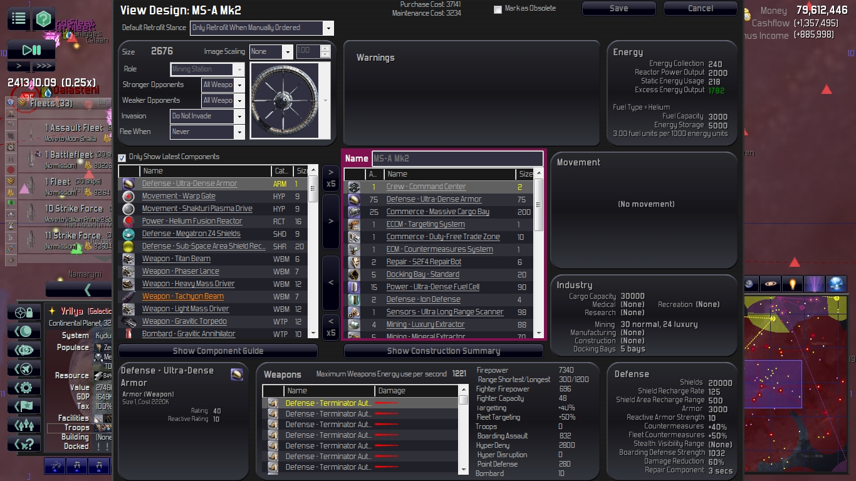Screen dimensions: 856x481
Task: Click the design Name input field
Action: (x=457, y=158)
